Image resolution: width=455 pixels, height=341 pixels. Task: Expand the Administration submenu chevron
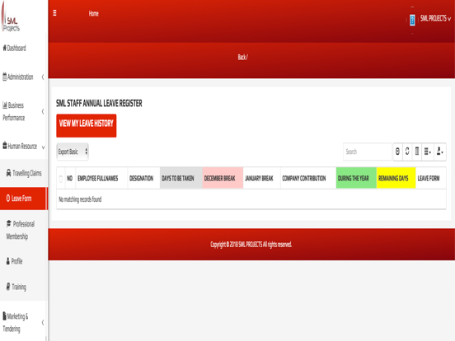(43, 77)
